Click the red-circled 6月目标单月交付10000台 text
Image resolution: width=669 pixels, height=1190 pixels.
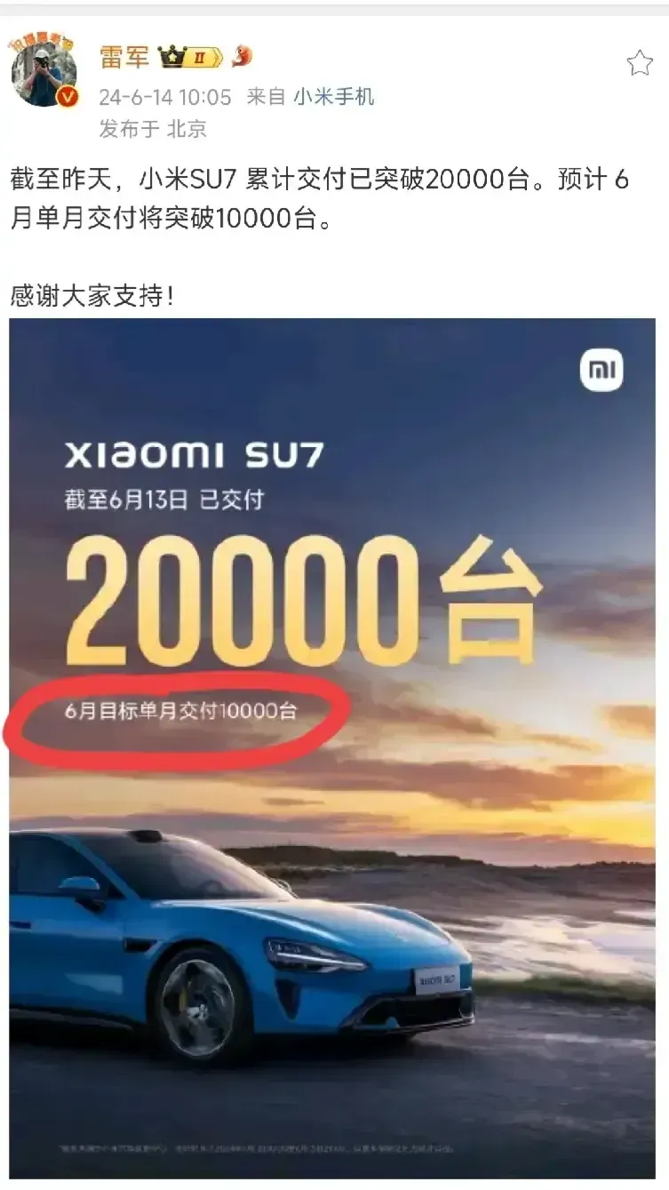point(181,712)
